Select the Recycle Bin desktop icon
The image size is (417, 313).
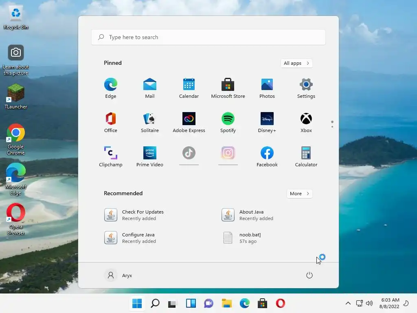[x=16, y=18]
